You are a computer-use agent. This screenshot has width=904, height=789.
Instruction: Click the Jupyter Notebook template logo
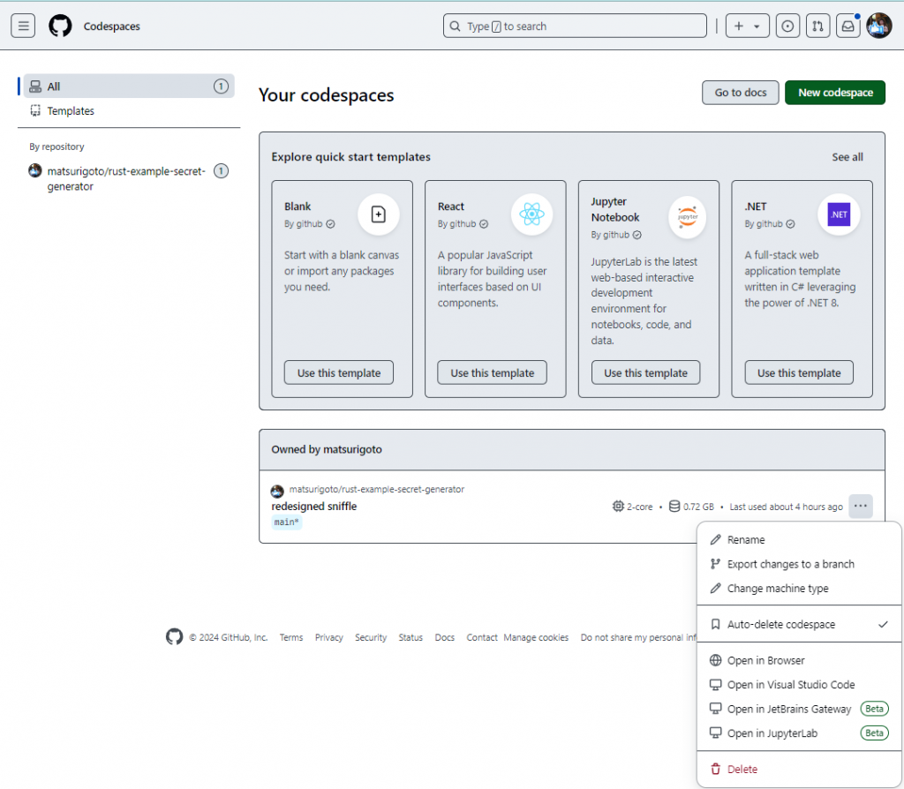point(687,217)
